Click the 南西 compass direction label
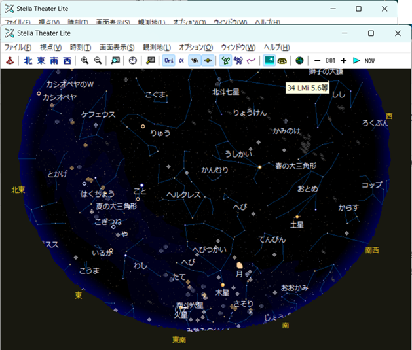The height and width of the screenshot is (350, 412). (x=372, y=251)
